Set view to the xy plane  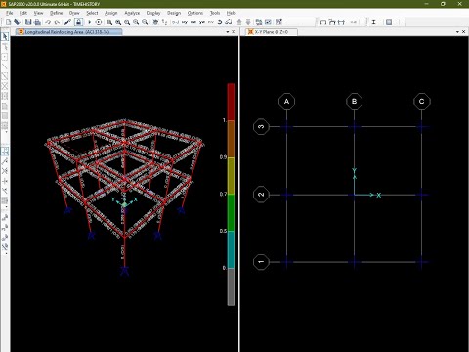click(185, 22)
